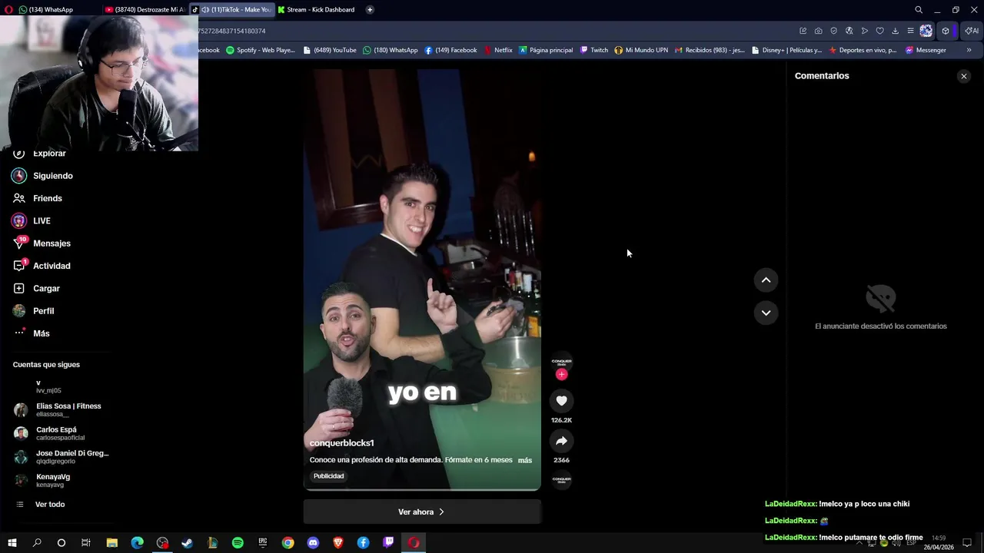Open a new browser tab with plus
This screenshot has height=553, width=984.
pyautogui.click(x=370, y=9)
